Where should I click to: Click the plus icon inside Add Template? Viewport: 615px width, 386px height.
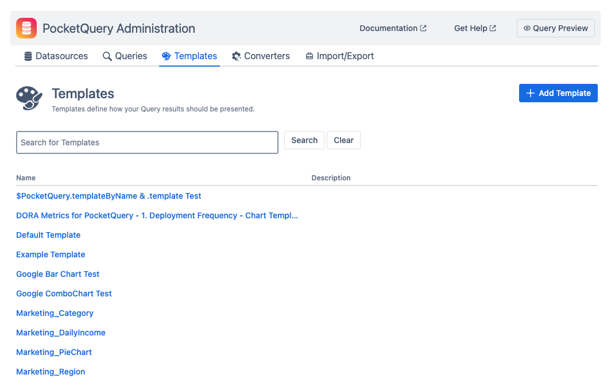click(529, 92)
